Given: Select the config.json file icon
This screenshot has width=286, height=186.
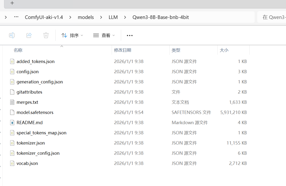Looking at the screenshot, I should pyautogui.click(x=12, y=72).
